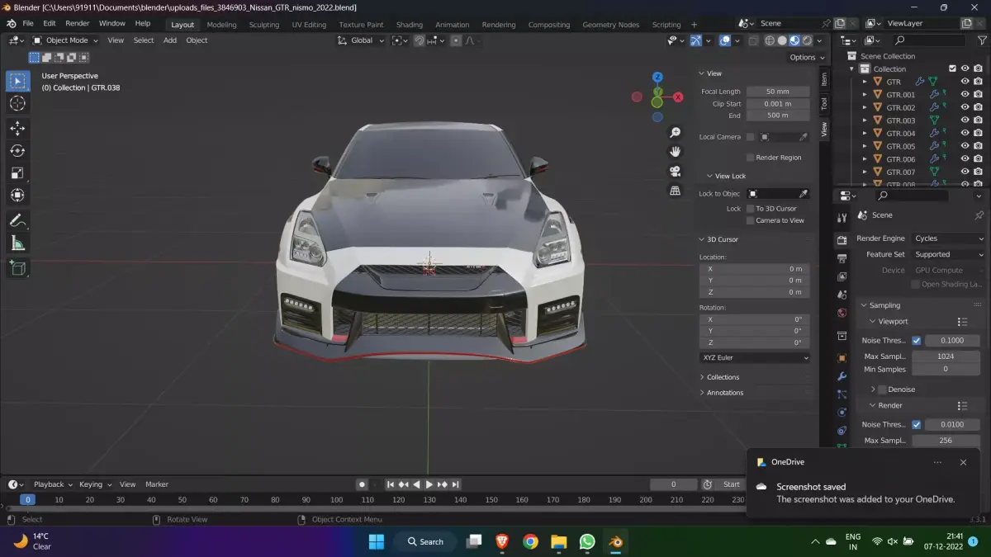Check the Lock To 3D Cursor box
Viewport: 991px width, 557px height.
(x=750, y=209)
